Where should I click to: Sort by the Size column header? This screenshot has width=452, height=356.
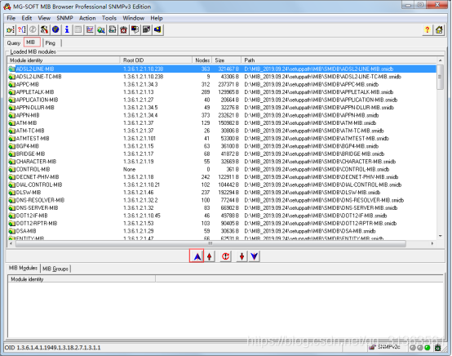pos(227,60)
